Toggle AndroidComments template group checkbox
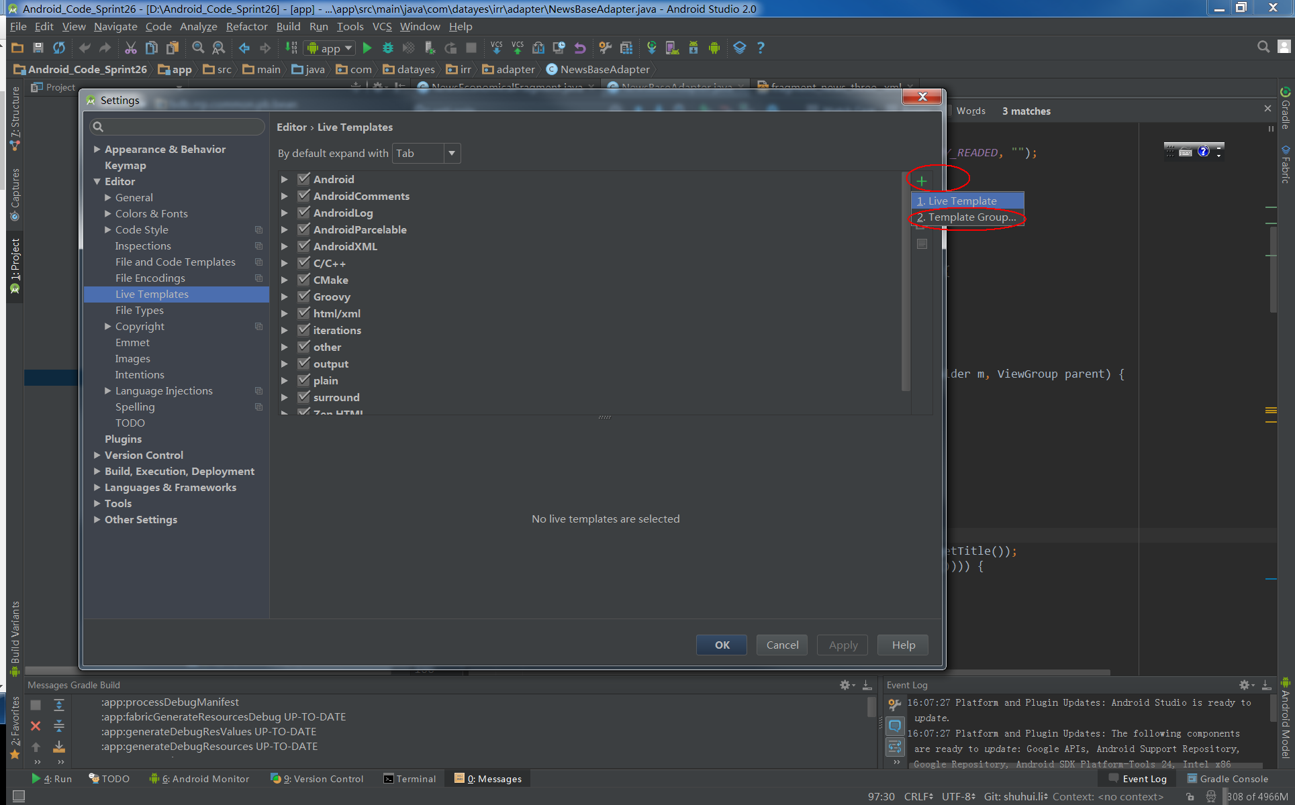 point(302,196)
